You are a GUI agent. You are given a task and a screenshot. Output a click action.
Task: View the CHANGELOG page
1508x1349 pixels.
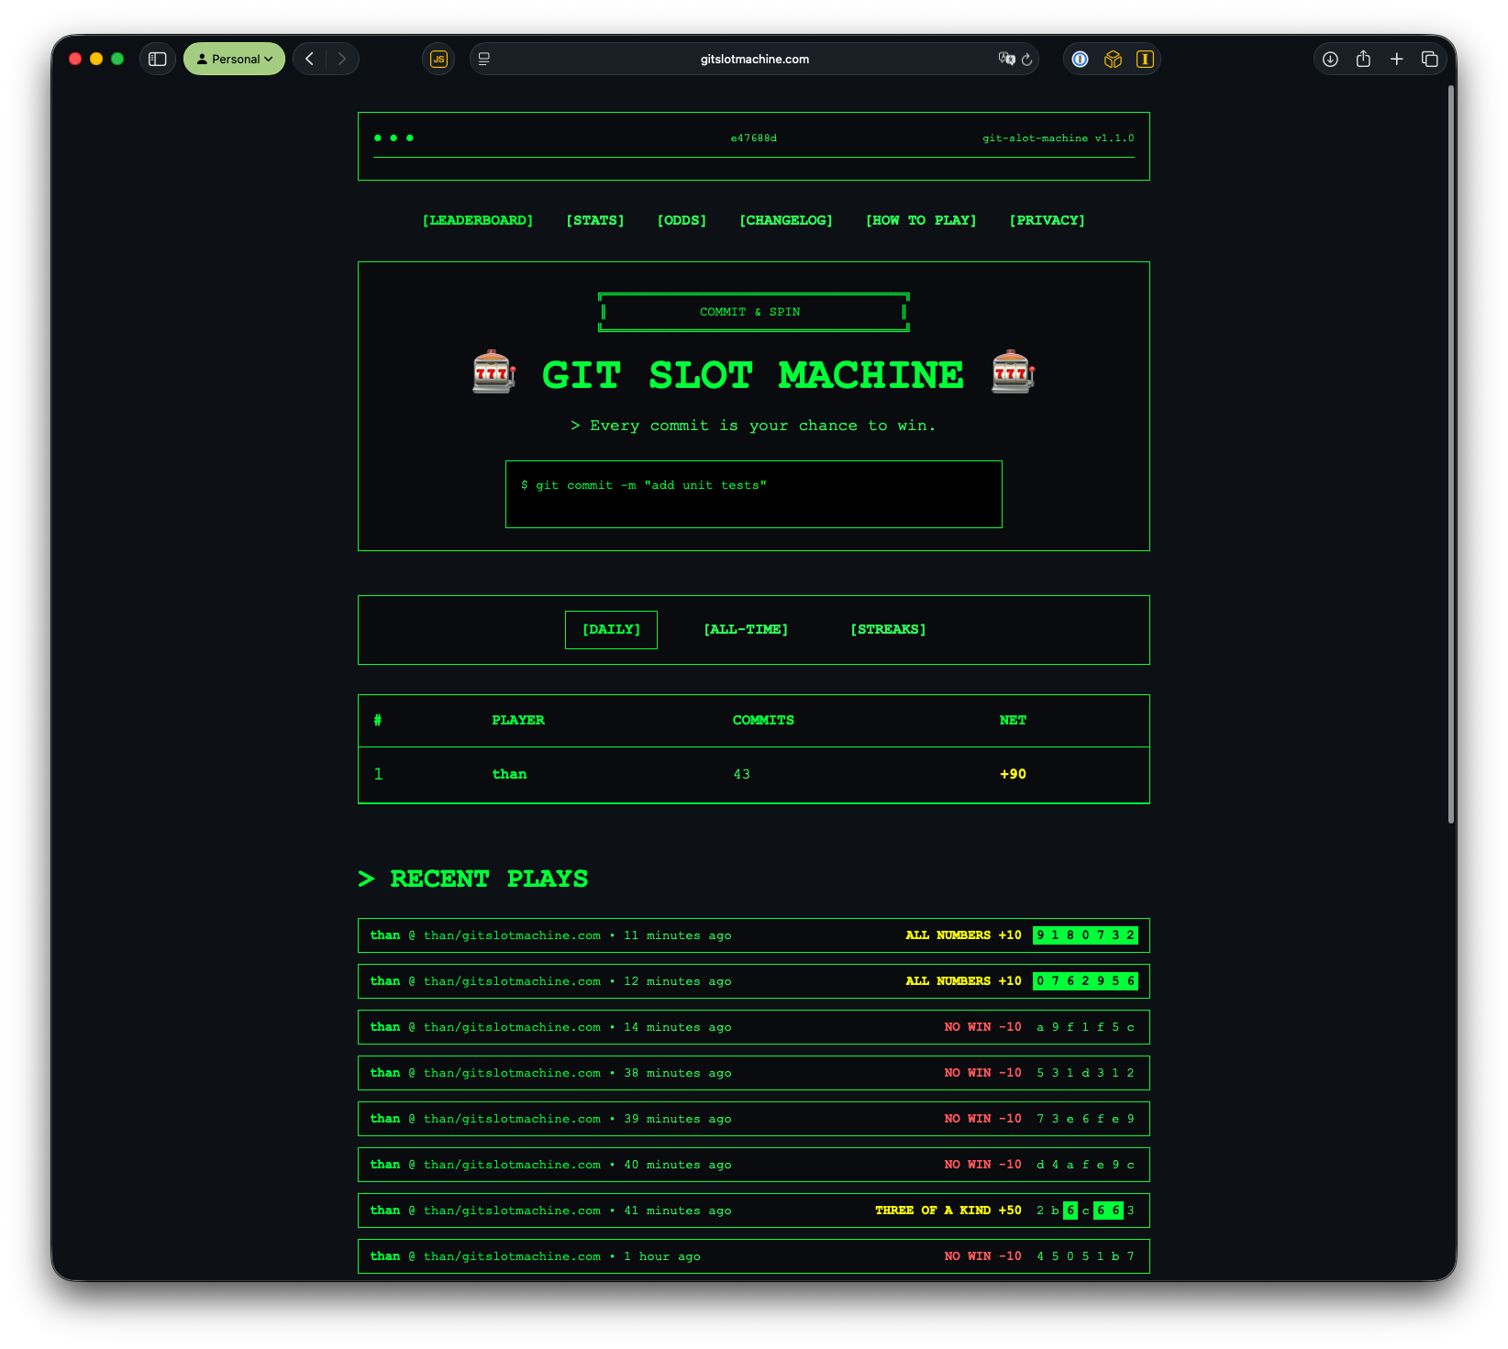point(785,220)
